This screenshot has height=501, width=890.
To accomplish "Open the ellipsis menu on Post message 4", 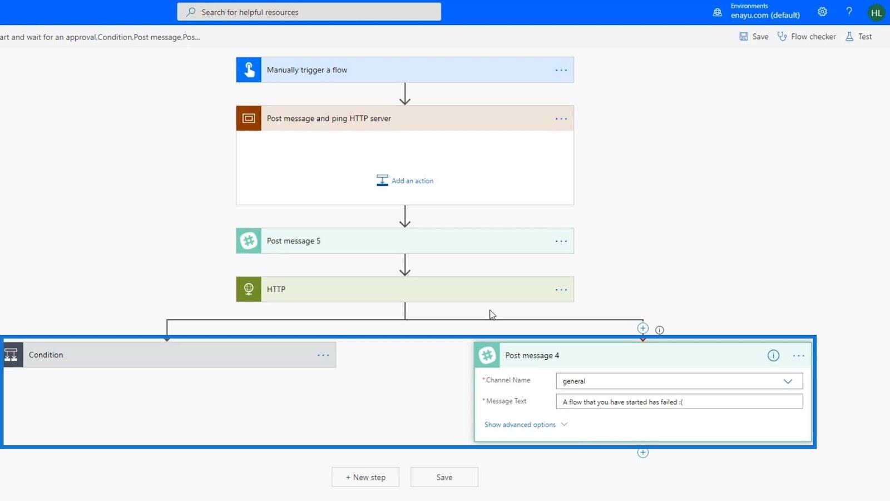I will click(x=798, y=356).
